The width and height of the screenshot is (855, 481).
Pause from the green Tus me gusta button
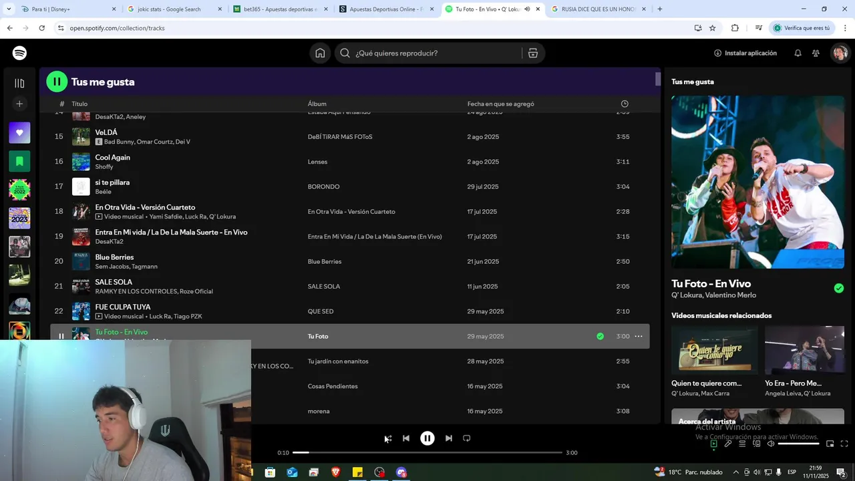(x=57, y=82)
